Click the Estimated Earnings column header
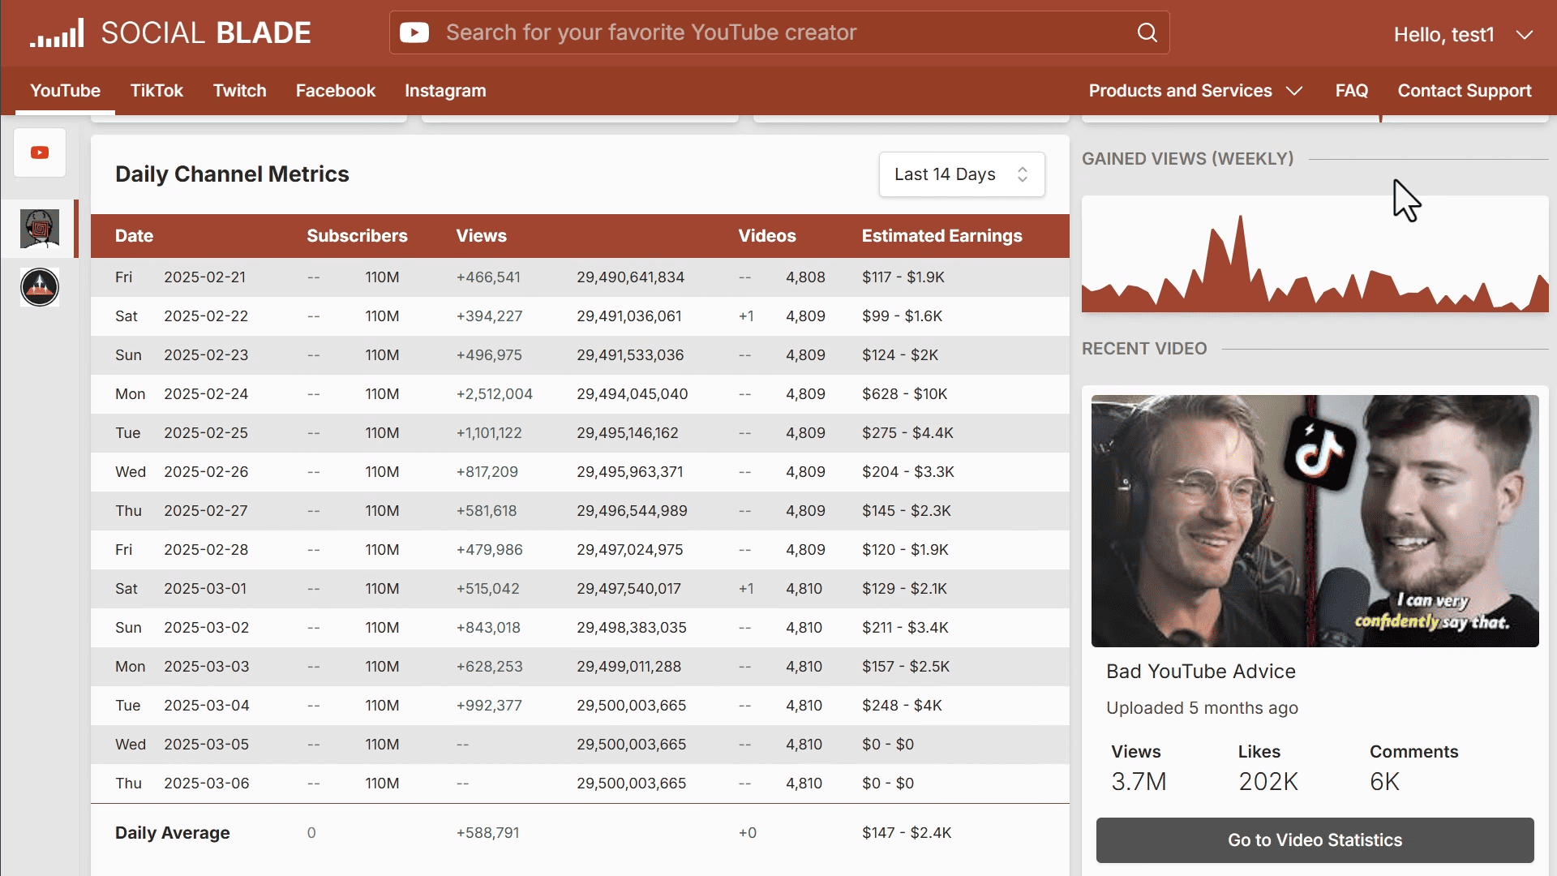This screenshot has width=1557, height=876. tap(941, 236)
